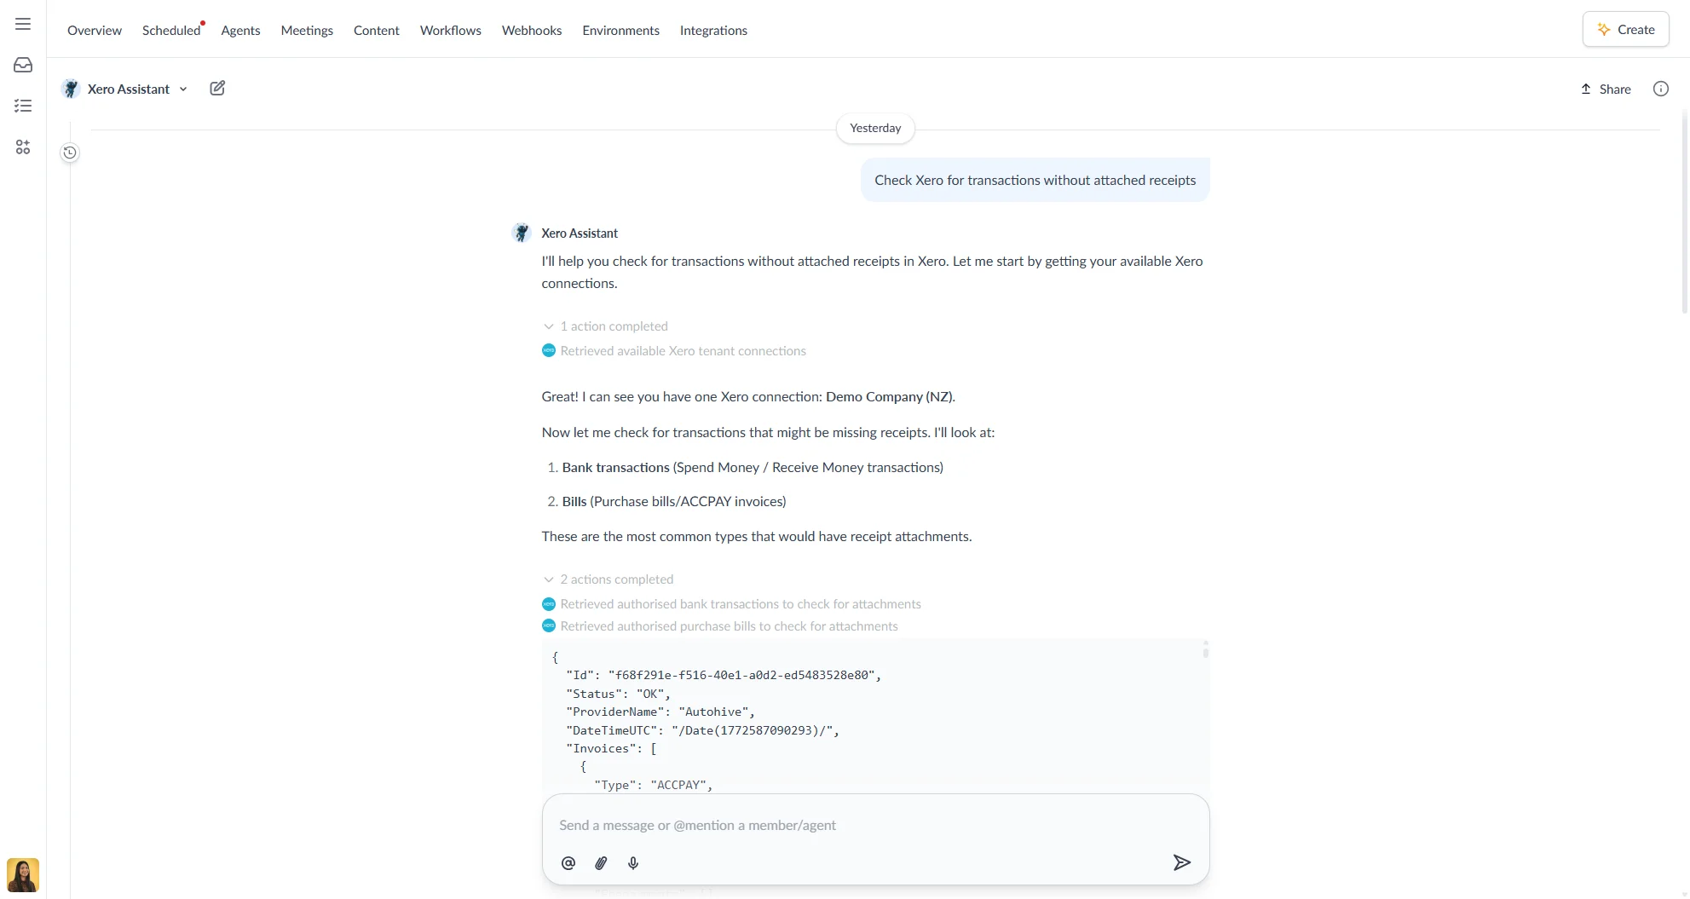Open the inbox from the left sidebar
Viewport: 1690px width, 899px height.
(22, 64)
